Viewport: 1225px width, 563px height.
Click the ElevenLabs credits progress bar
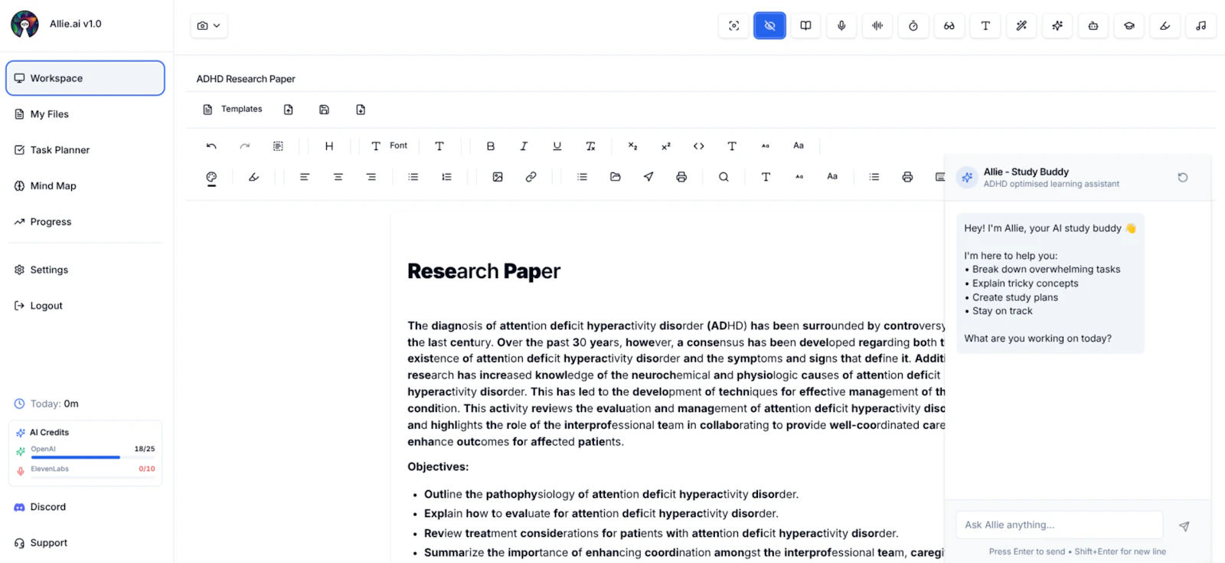pyautogui.click(x=93, y=477)
